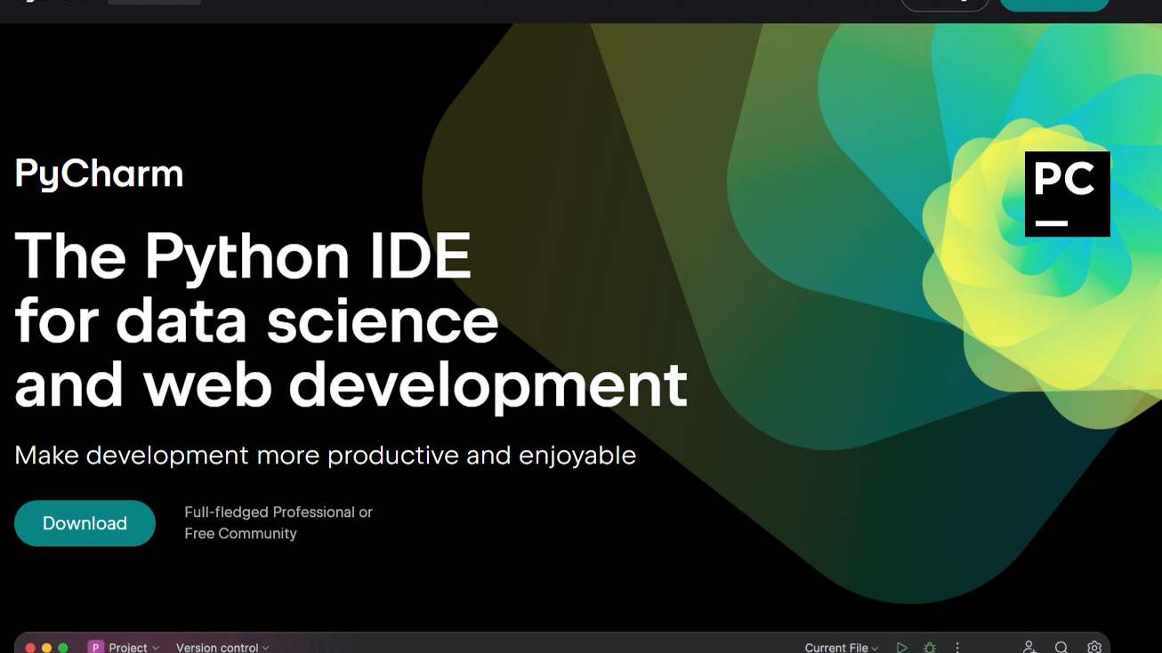This screenshot has width=1162, height=653.
Task: Click the "and web development" headline line
Action: coord(351,385)
